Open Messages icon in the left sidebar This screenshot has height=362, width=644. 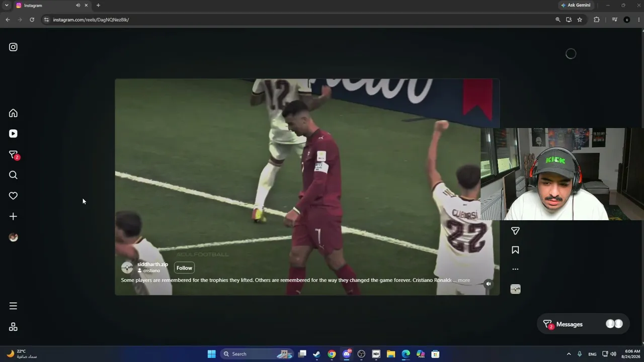(x=14, y=155)
